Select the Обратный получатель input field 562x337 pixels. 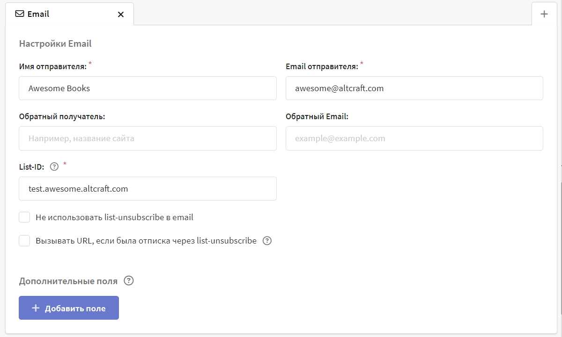pos(148,138)
